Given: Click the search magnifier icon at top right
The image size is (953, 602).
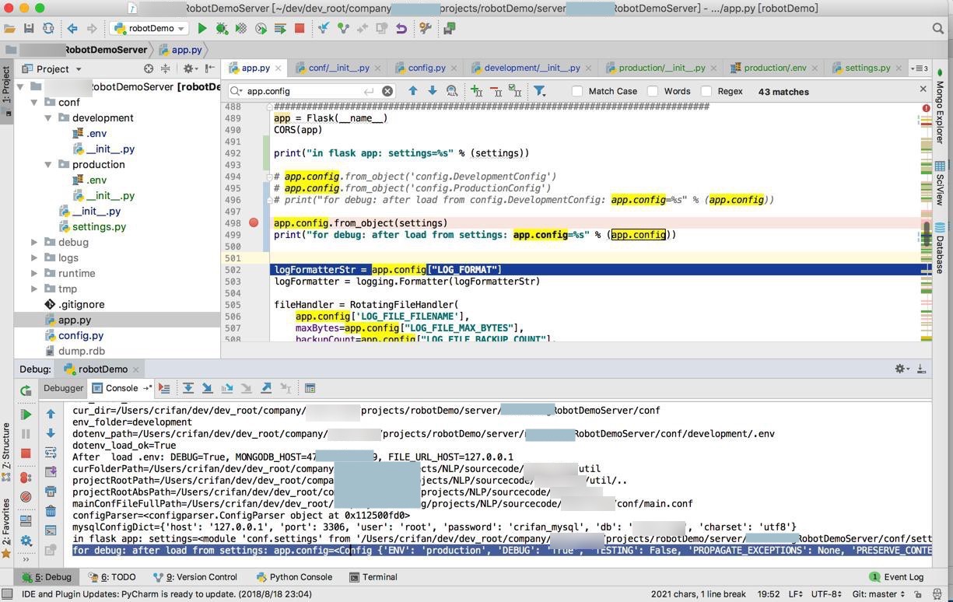Looking at the screenshot, I should click(x=937, y=29).
